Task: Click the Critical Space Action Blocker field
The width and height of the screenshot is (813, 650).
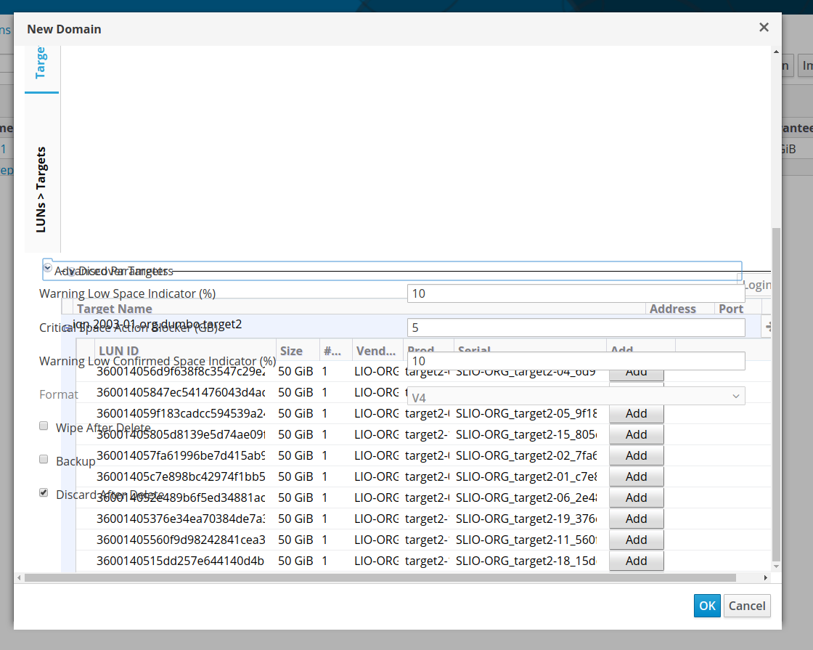Action: [576, 328]
